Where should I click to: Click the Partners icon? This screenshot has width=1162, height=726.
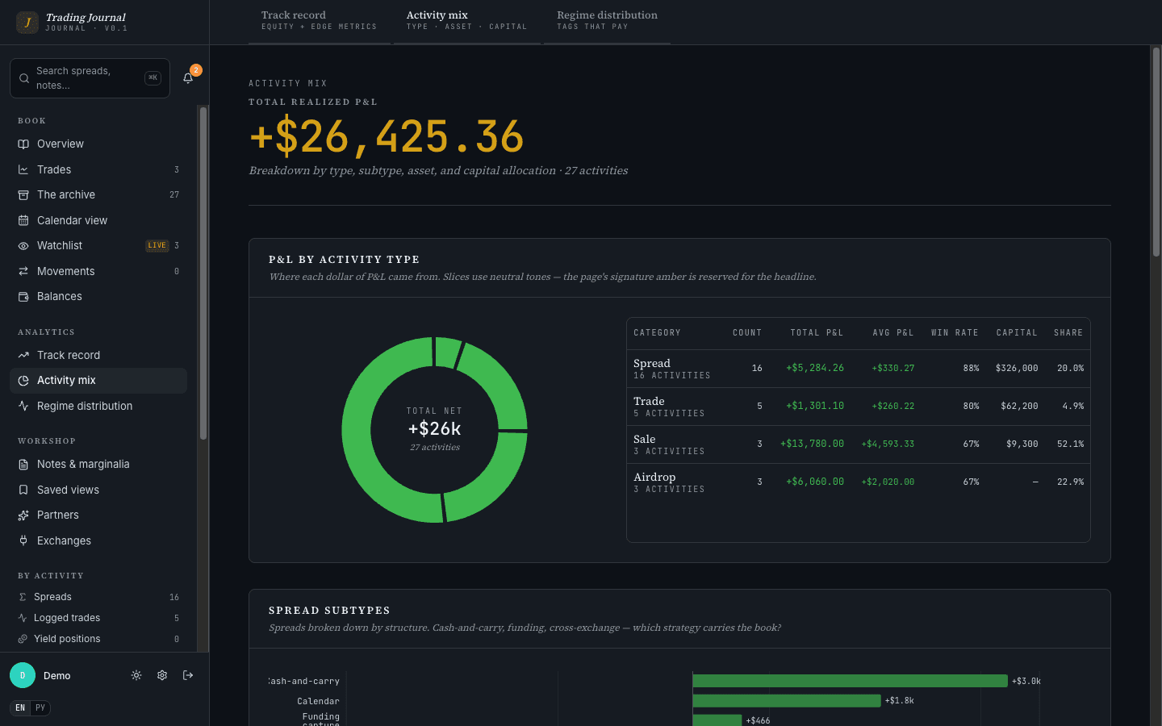tap(23, 515)
